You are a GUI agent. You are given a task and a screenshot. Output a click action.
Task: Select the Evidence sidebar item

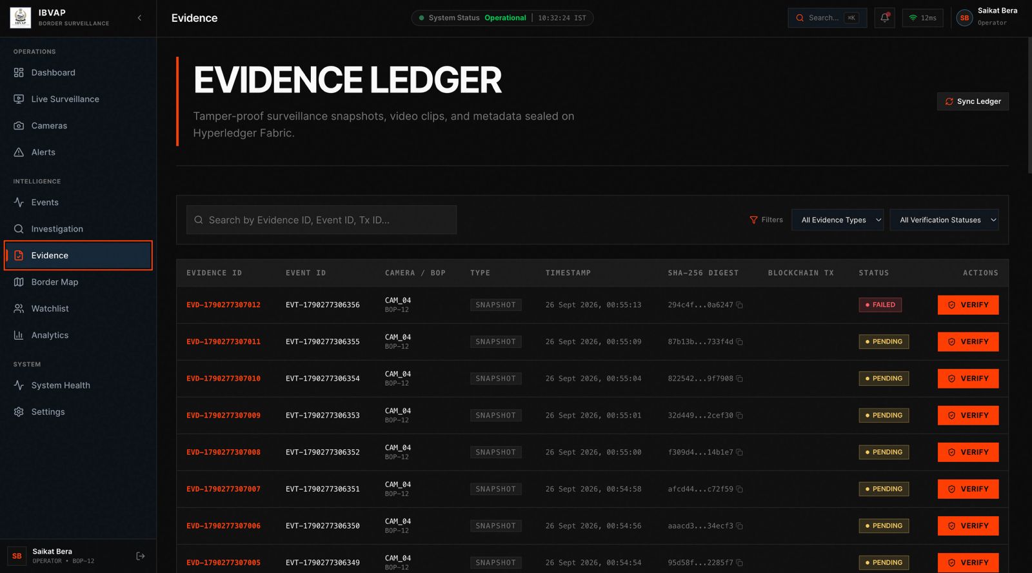click(78, 256)
